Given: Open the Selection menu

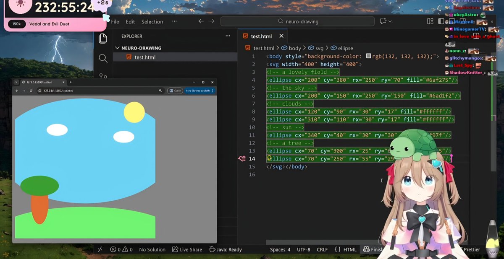Looking at the screenshot, I should click(x=152, y=21).
